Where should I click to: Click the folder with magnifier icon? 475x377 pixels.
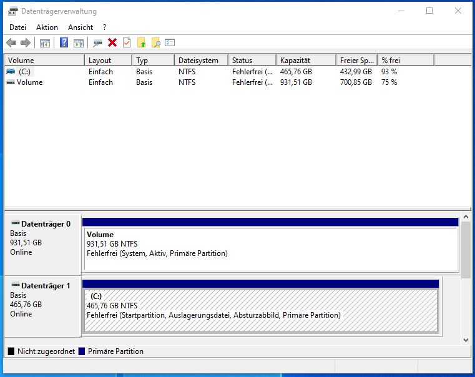[155, 42]
